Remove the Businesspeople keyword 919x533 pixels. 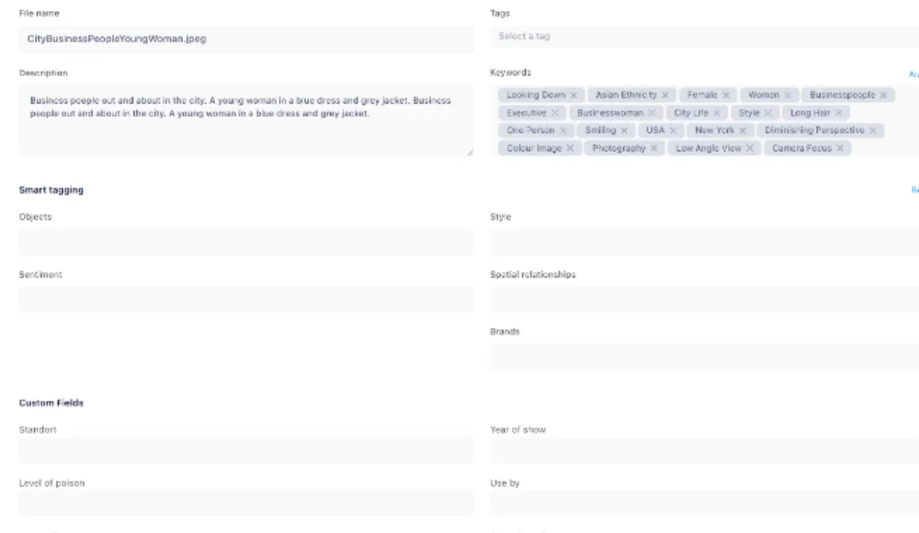tap(883, 95)
